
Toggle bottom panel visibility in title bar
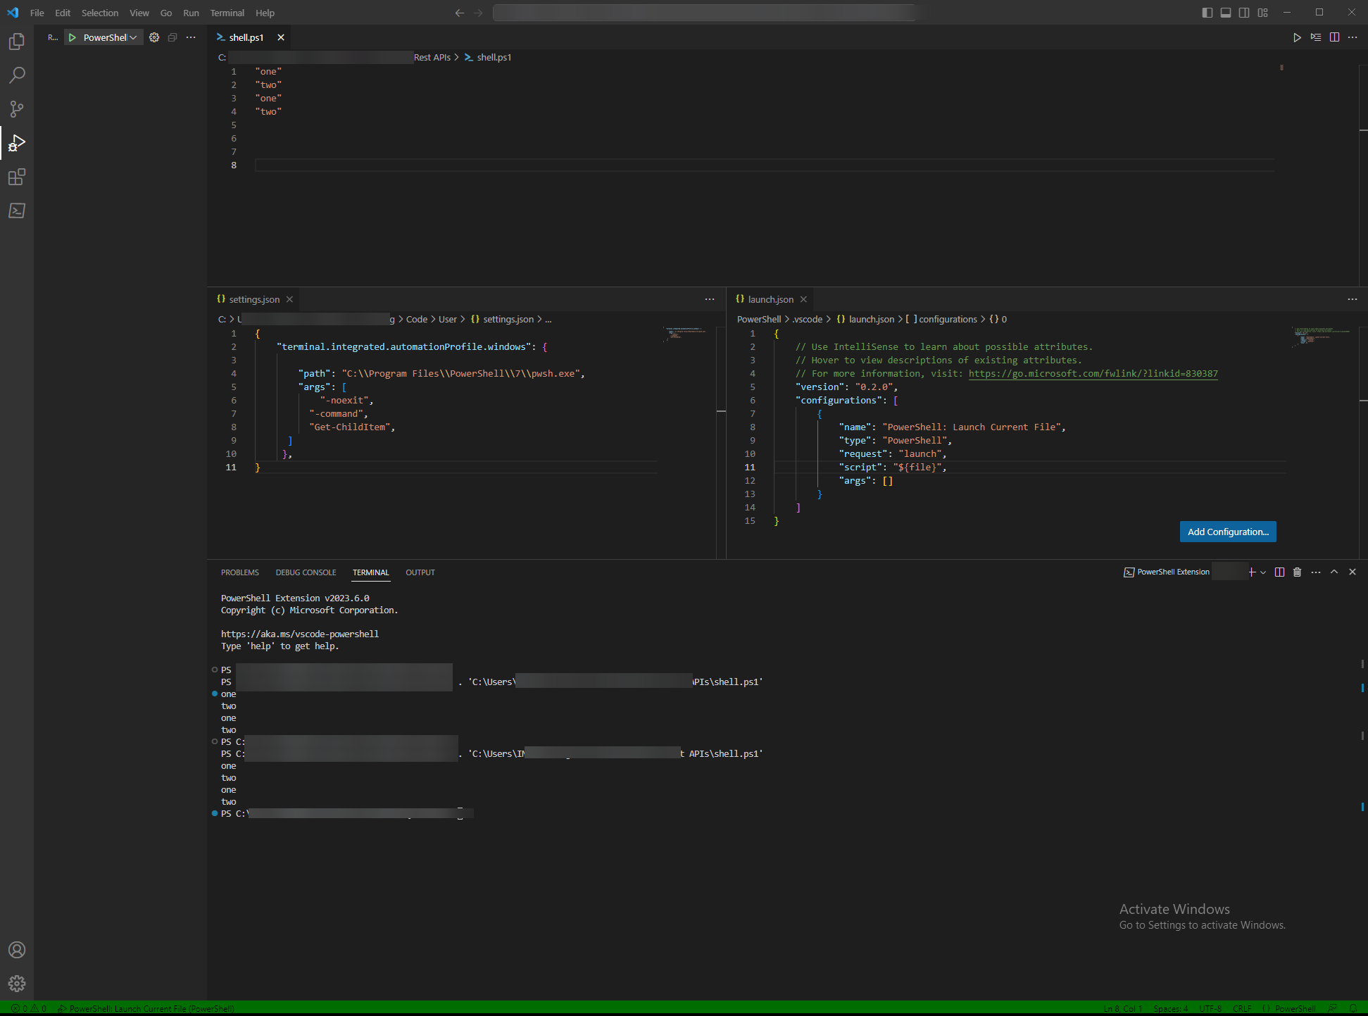(1225, 13)
